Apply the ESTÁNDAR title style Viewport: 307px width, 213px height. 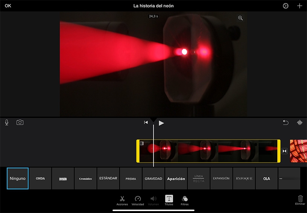pos(108,178)
